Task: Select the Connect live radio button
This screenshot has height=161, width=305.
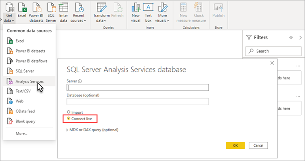Action: tap(68, 118)
